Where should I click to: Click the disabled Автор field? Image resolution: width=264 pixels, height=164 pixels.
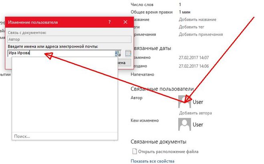[x=69, y=39]
